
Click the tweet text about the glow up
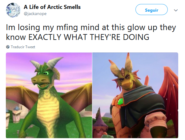[x=91, y=32]
